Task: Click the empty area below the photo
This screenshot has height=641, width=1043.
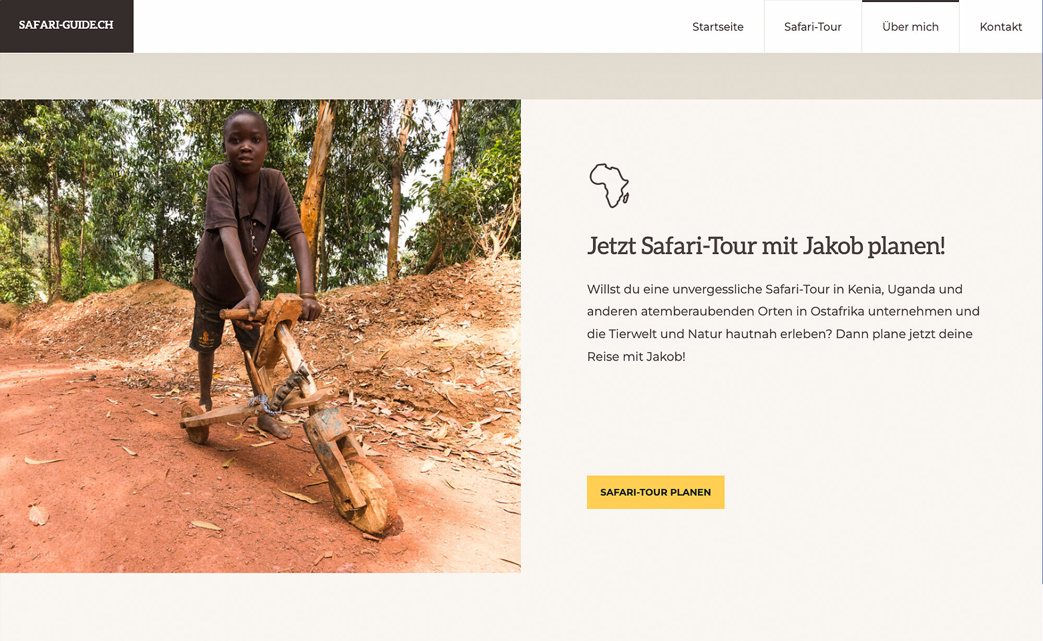Action: [x=260, y=607]
